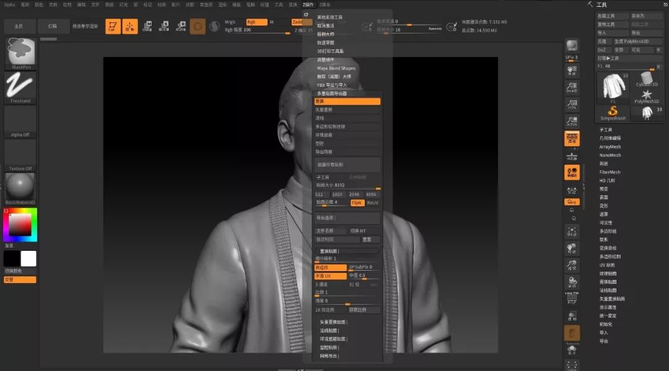The image size is (669, 371).
Task: Enable FlipV in the map exporter
Action: [358, 203]
